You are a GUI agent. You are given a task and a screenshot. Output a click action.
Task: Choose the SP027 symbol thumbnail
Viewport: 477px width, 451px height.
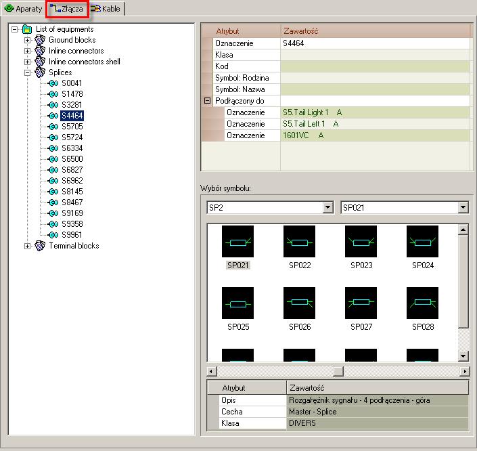tap(361, 303)
